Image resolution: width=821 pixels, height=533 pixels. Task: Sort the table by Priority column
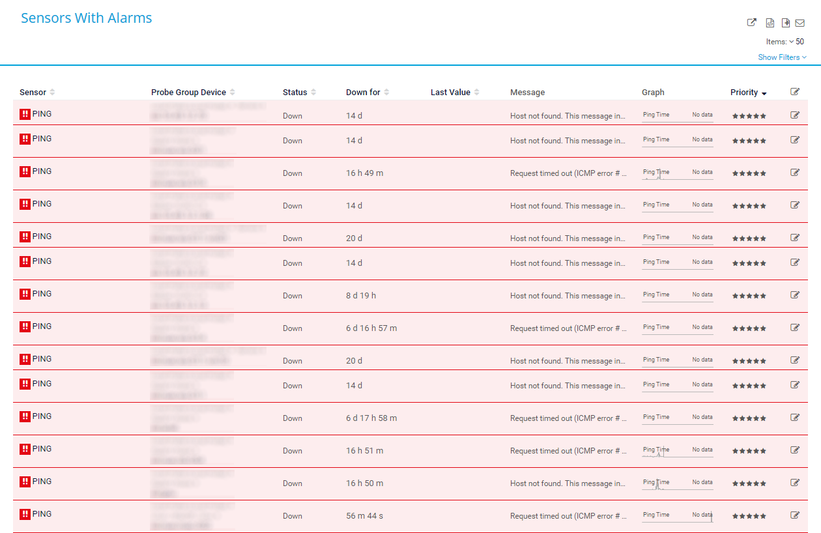748,93
